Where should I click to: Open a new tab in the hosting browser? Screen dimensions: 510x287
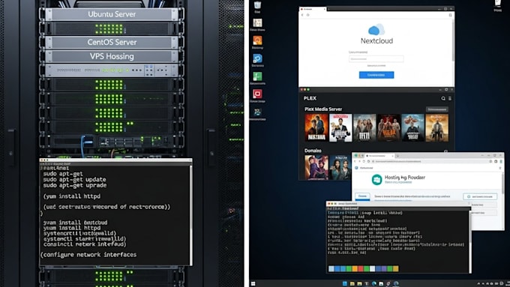(397, 156)
